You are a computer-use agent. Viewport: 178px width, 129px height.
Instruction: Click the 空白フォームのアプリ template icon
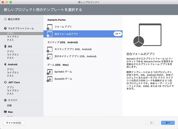pos(50,34)
